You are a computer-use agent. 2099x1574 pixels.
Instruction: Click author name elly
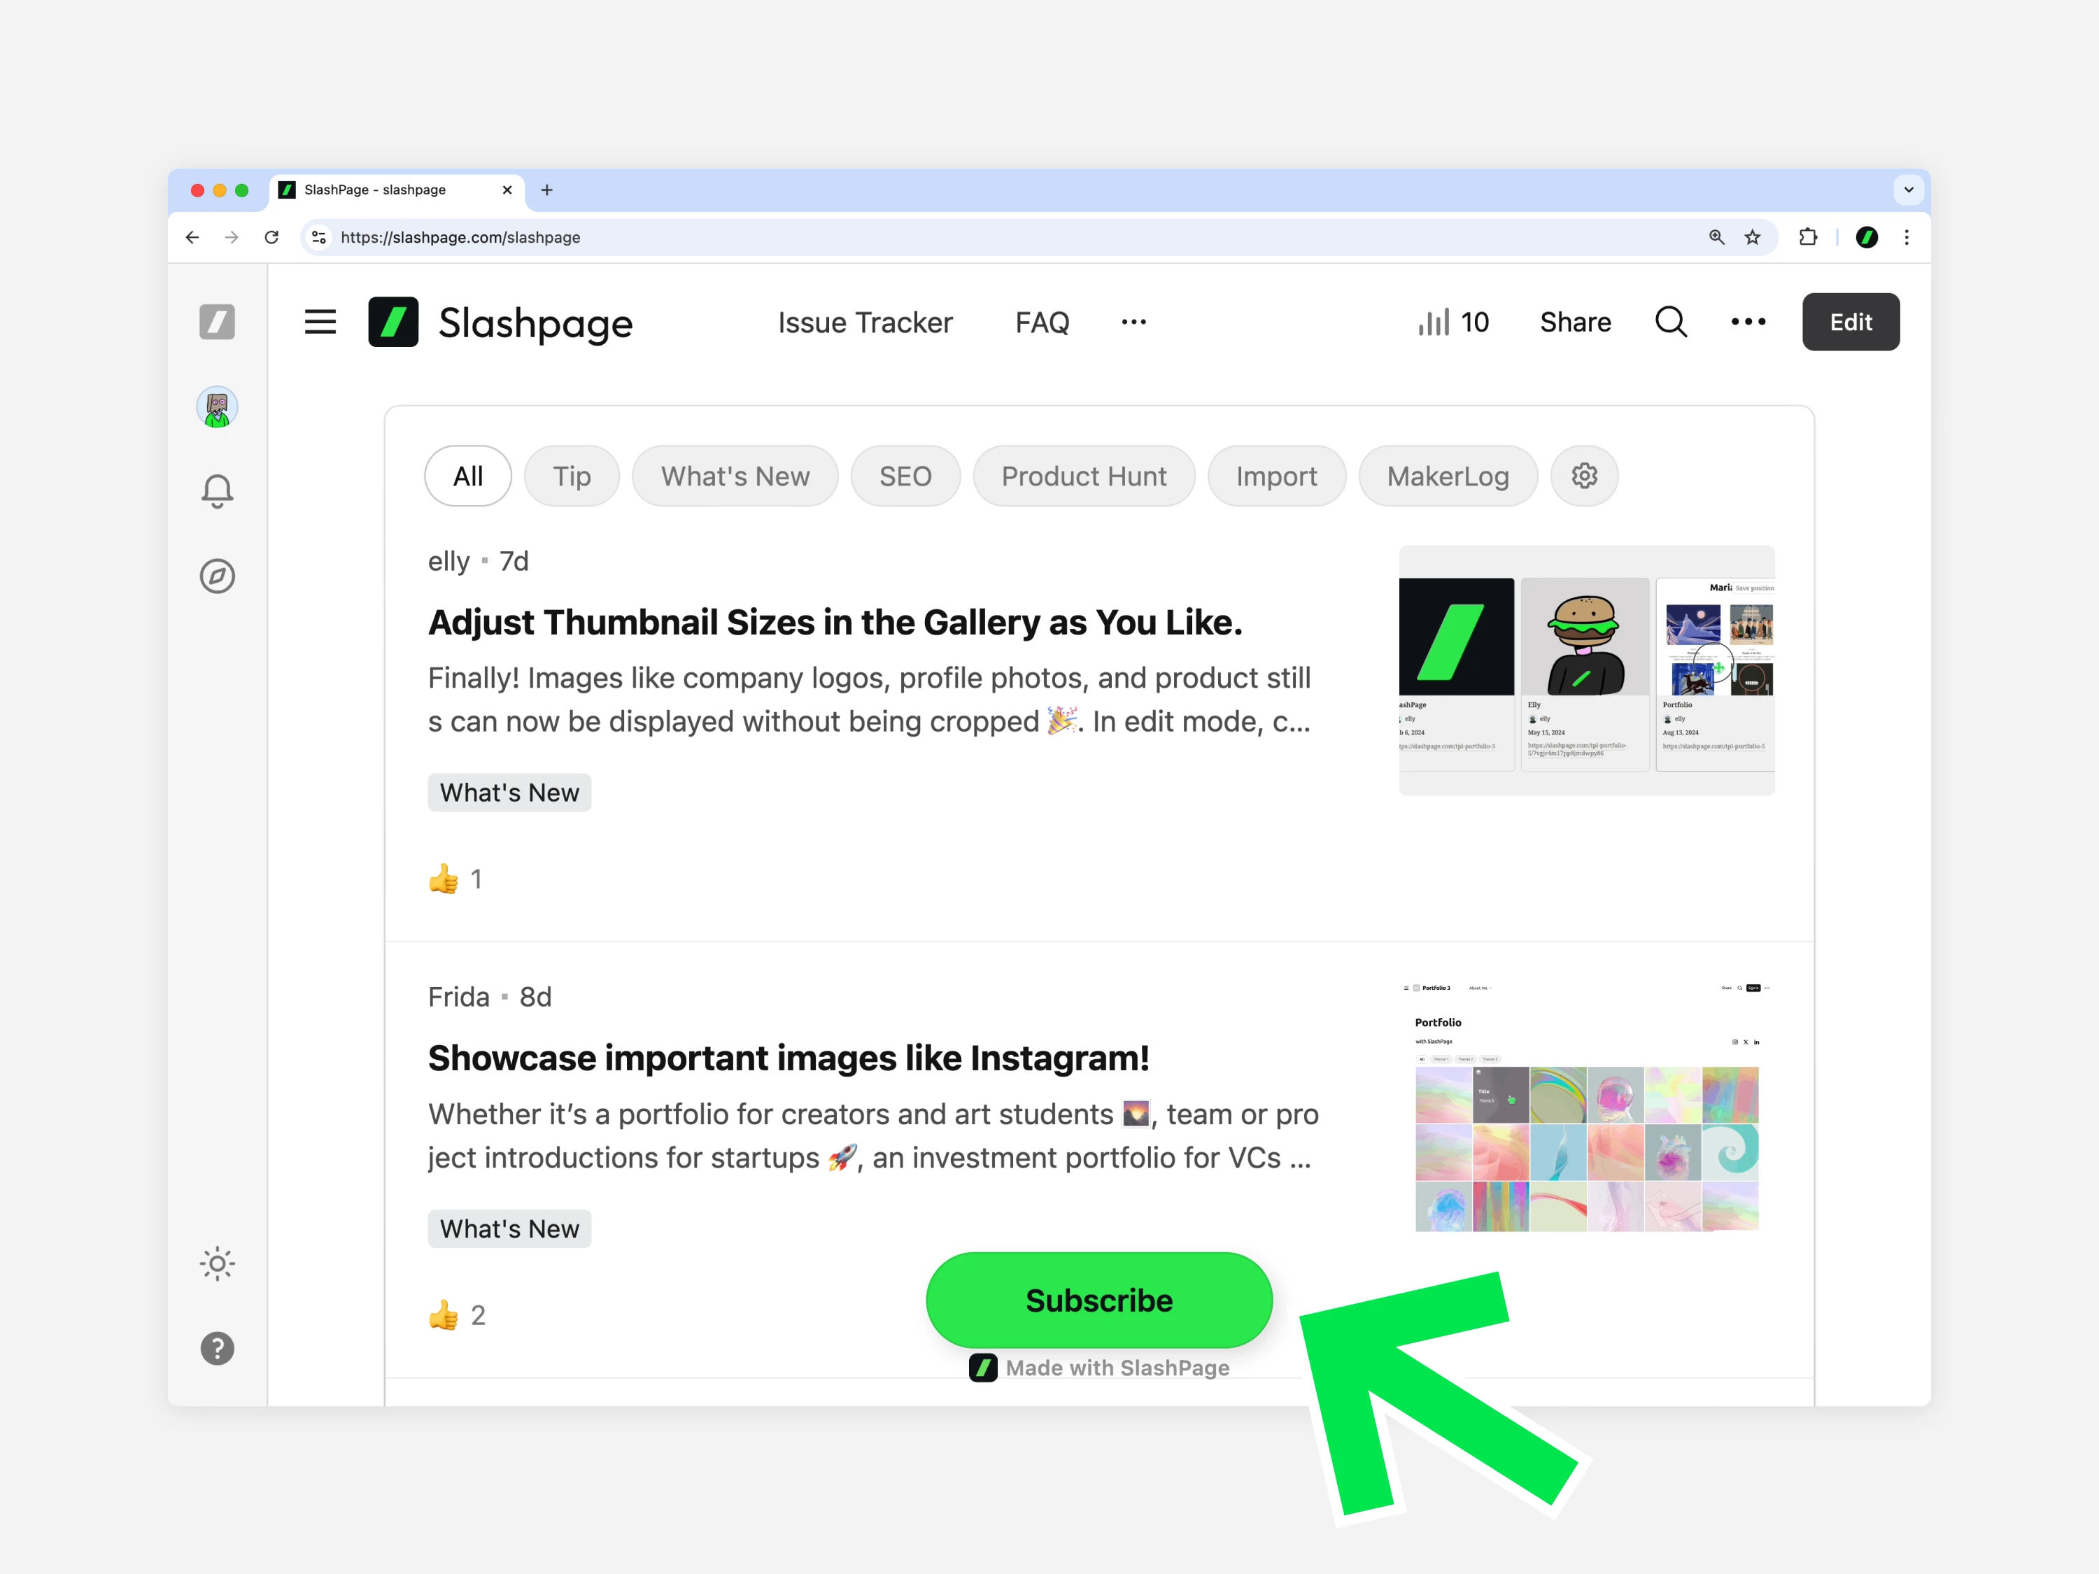pos(449,562)
